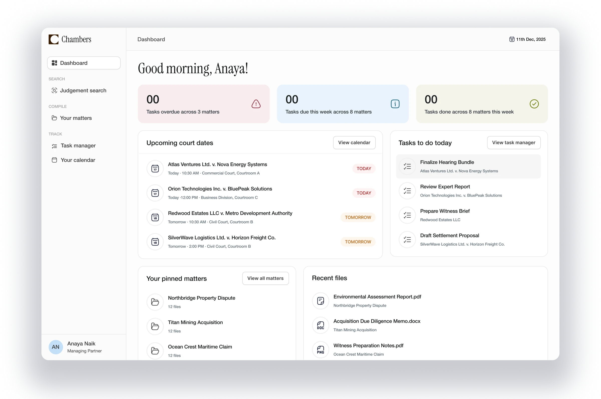Click the View all matters button
Screen dimensions: 601x399
[265, 278]
